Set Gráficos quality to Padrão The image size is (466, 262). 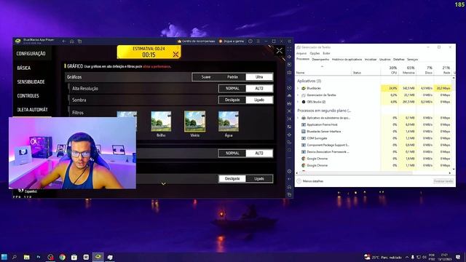[x=232, y=77]
